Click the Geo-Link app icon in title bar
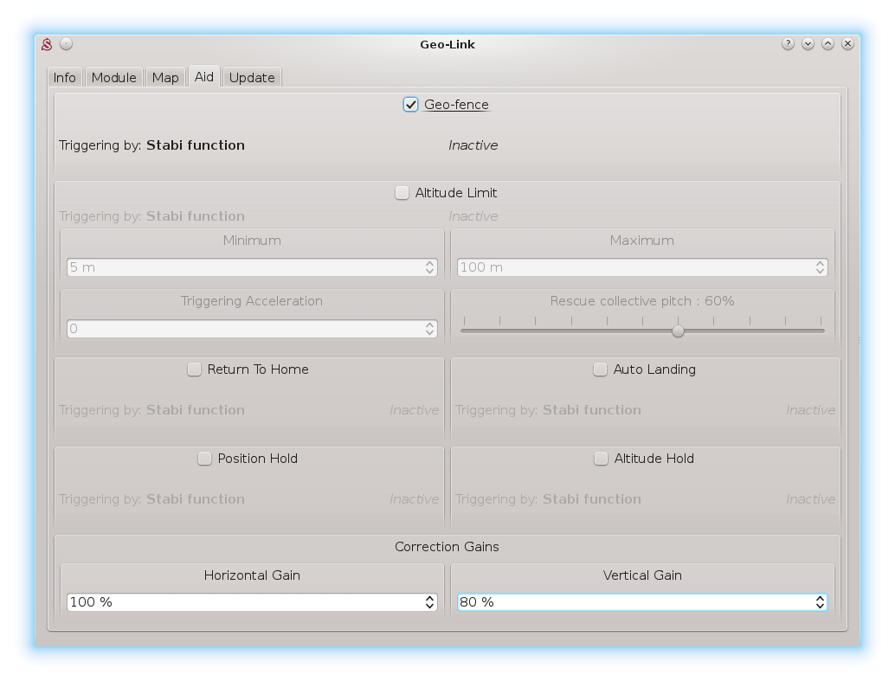 (x=48, y=44)
